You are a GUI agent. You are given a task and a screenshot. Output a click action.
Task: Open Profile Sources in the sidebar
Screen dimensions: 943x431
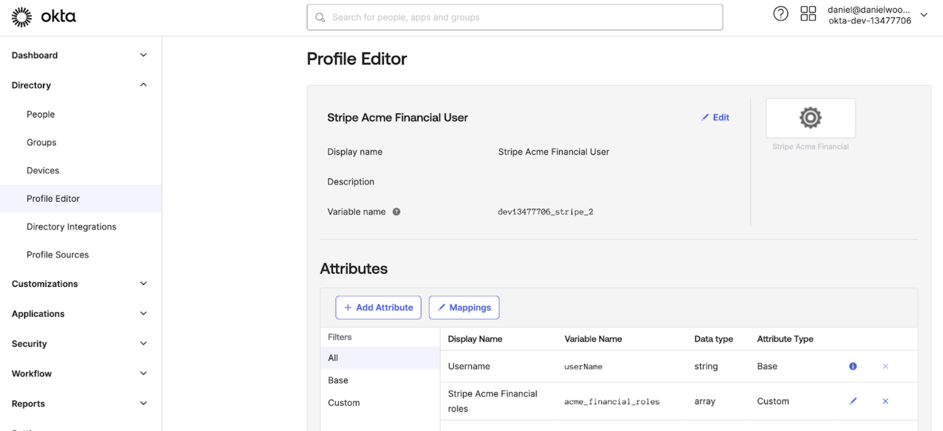click(x=58, y=255)
